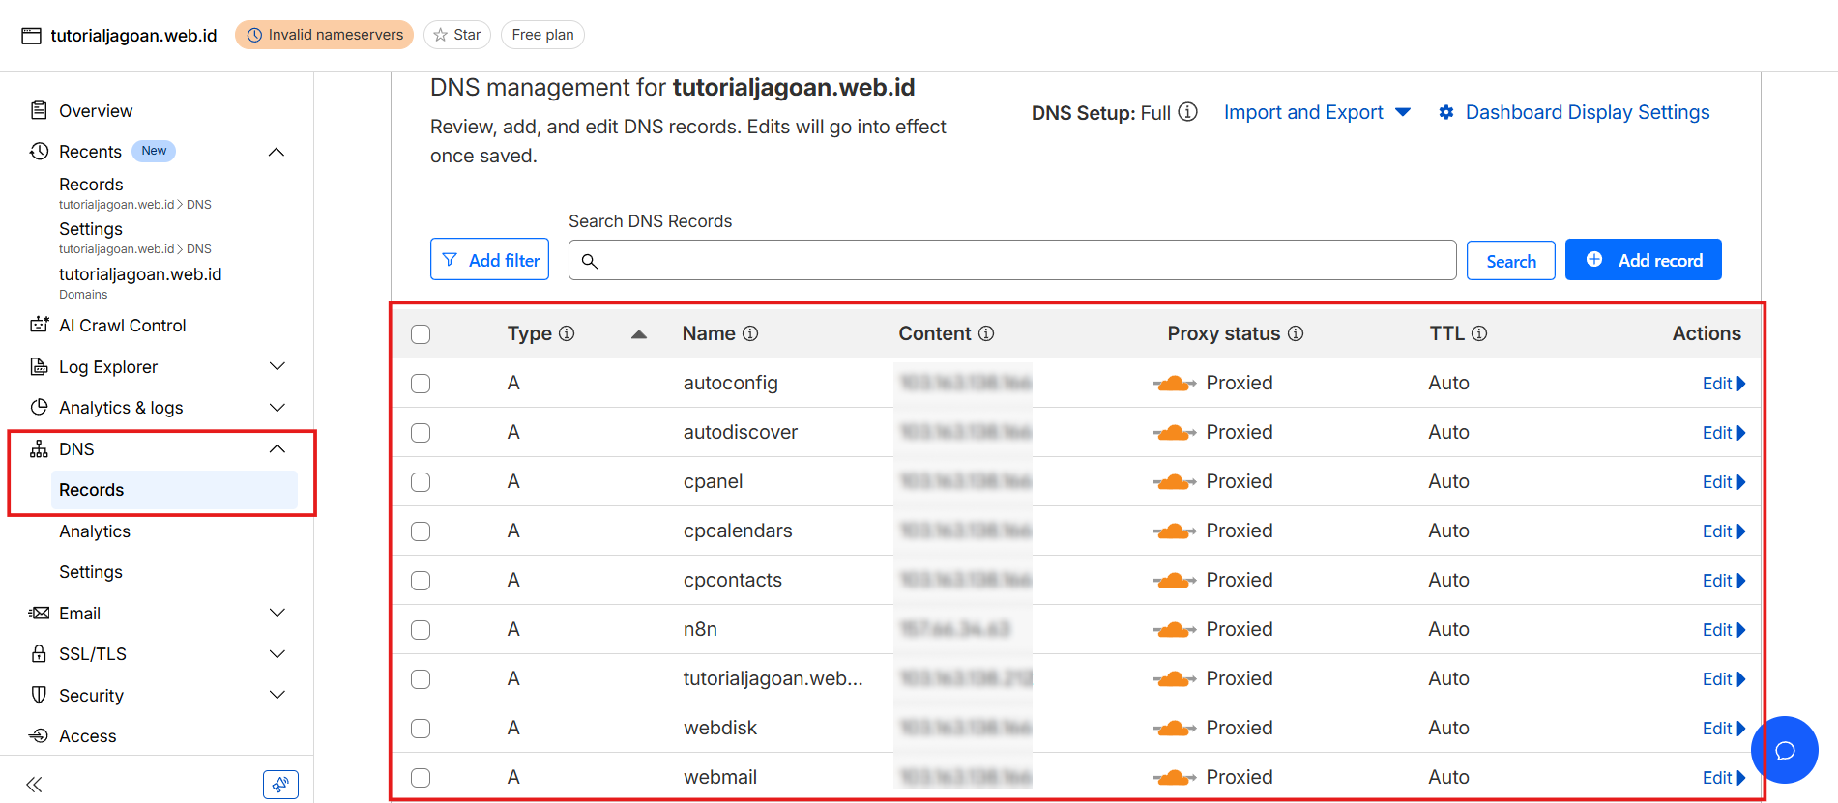Open DNS Settings in sidebar
1838x803 pixels.
click(91, 572)
